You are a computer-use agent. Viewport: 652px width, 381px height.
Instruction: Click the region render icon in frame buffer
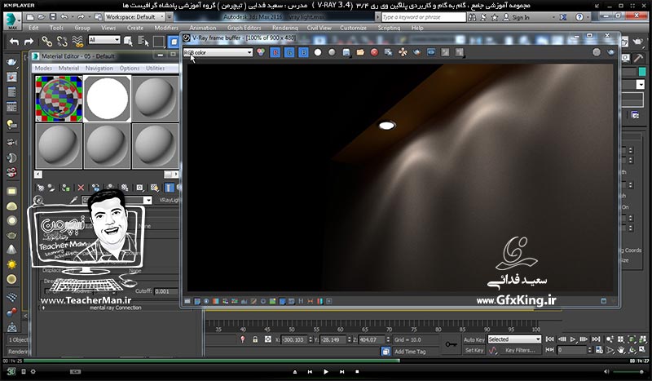[431, 52]
